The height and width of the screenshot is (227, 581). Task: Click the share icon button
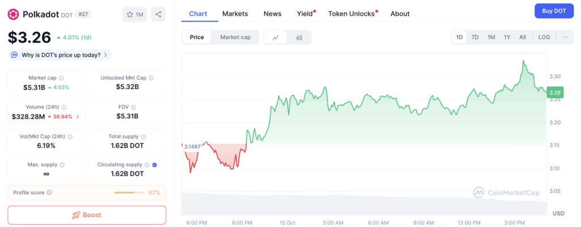pyautogui.click(x=159, y=14)
